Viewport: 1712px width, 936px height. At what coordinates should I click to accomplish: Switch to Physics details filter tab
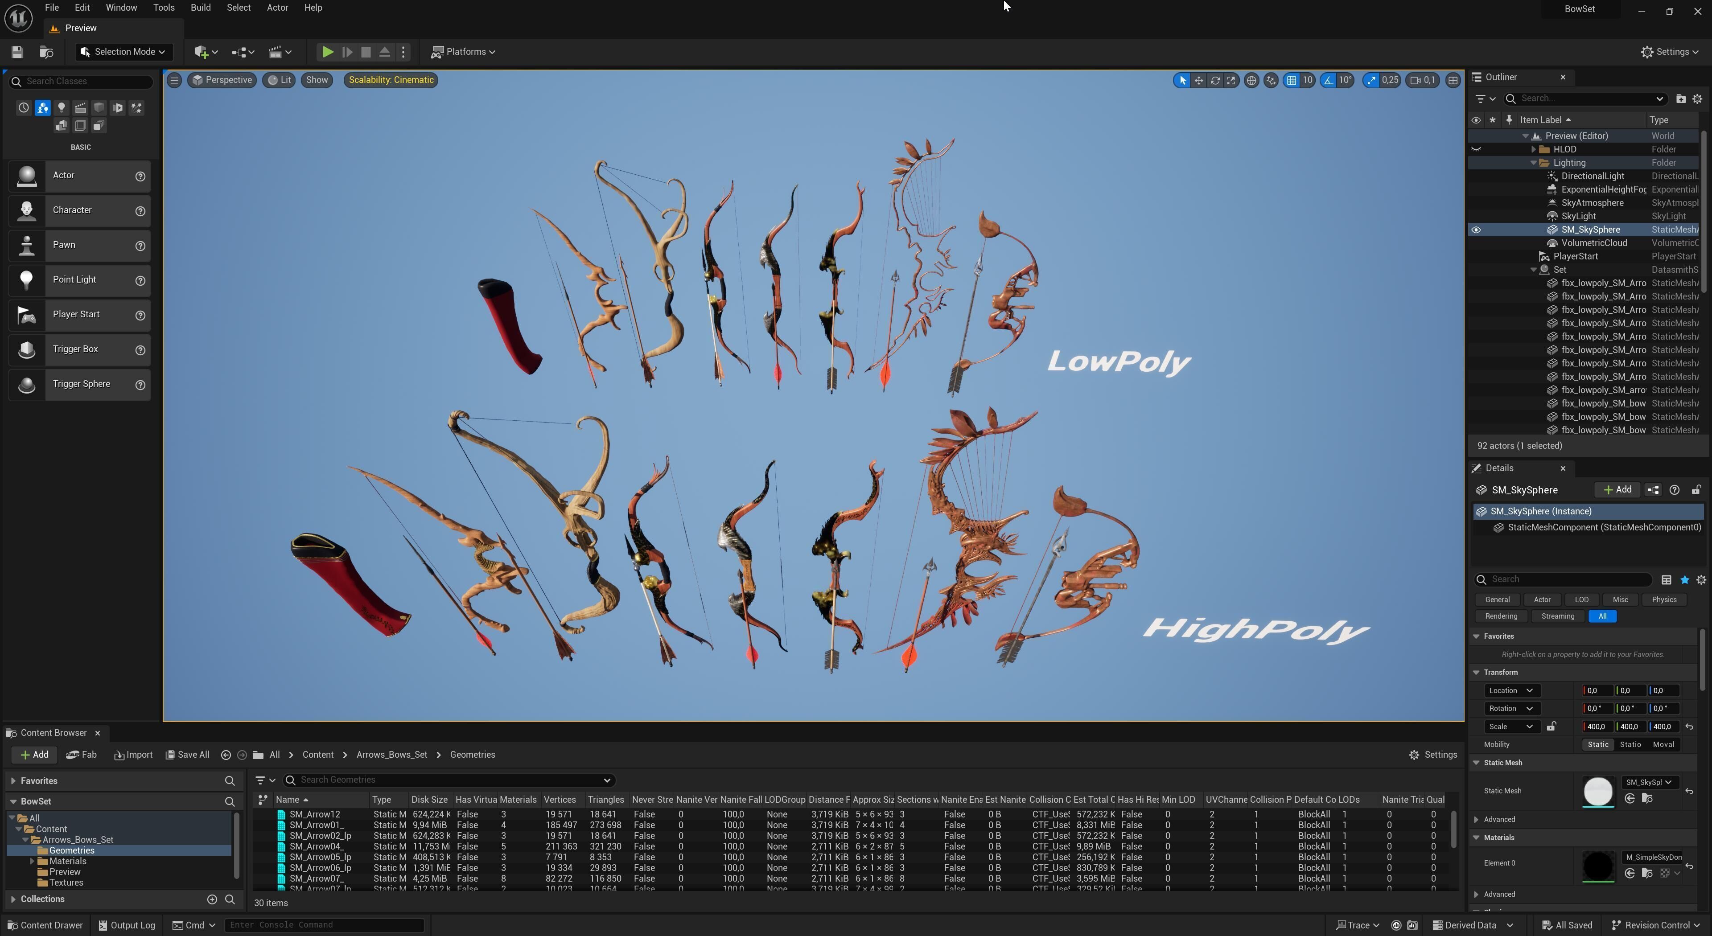(1663, 600)
